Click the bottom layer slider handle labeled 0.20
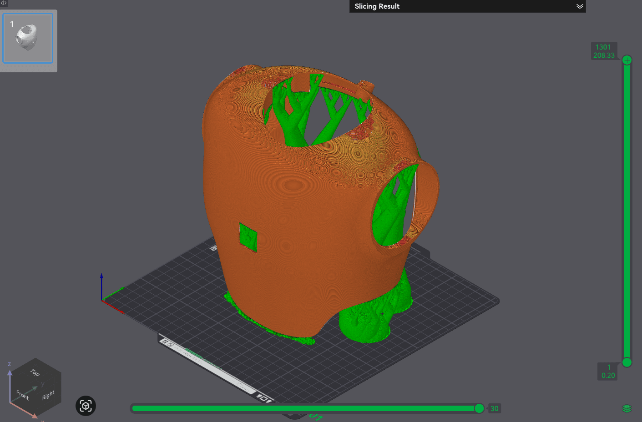This screenshot has width=642, height=422. pos(627,363)
